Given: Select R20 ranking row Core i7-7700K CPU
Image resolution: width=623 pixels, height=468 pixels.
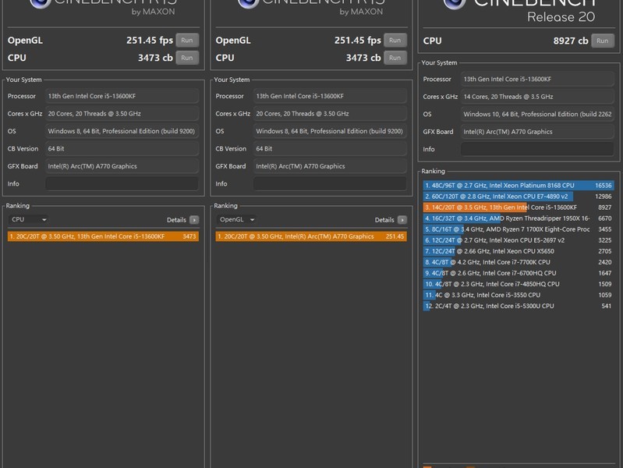Looking at the screenshot, I should (x=519, y=262).
